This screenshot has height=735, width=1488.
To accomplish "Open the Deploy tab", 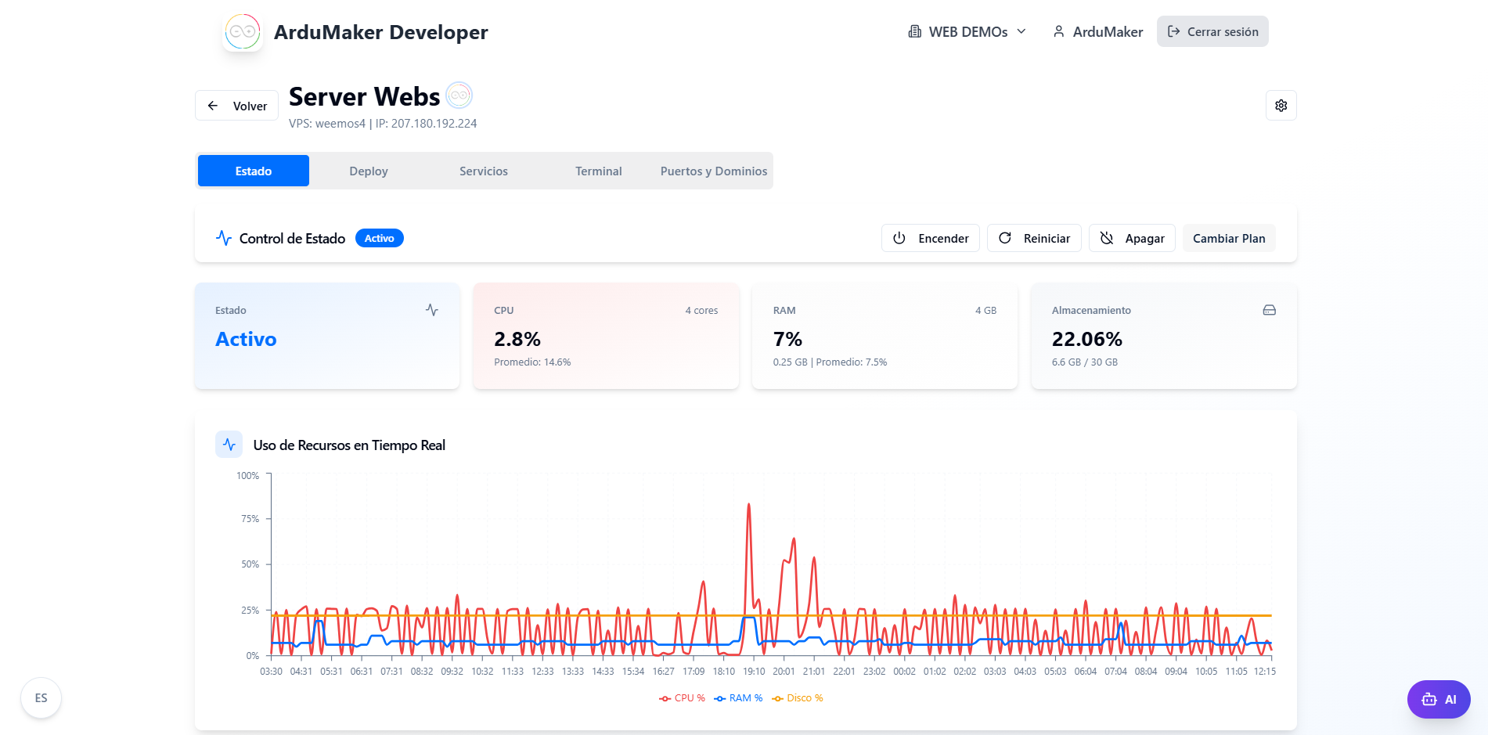I will [x=369, y=171].
